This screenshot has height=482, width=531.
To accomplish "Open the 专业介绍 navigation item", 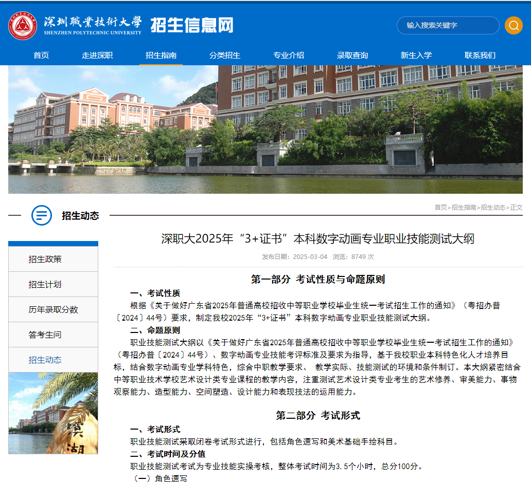I will click(x=290, y=55).
